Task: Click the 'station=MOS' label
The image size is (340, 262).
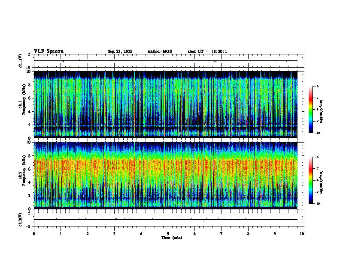Action: [160, 51]
